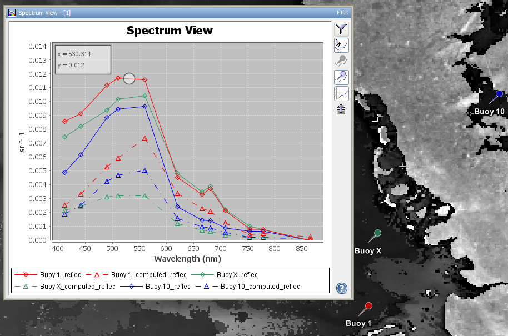Click the Buoy X_reflec legend entry
Viewport: 508px width, 336px height.
click(237, 275)
